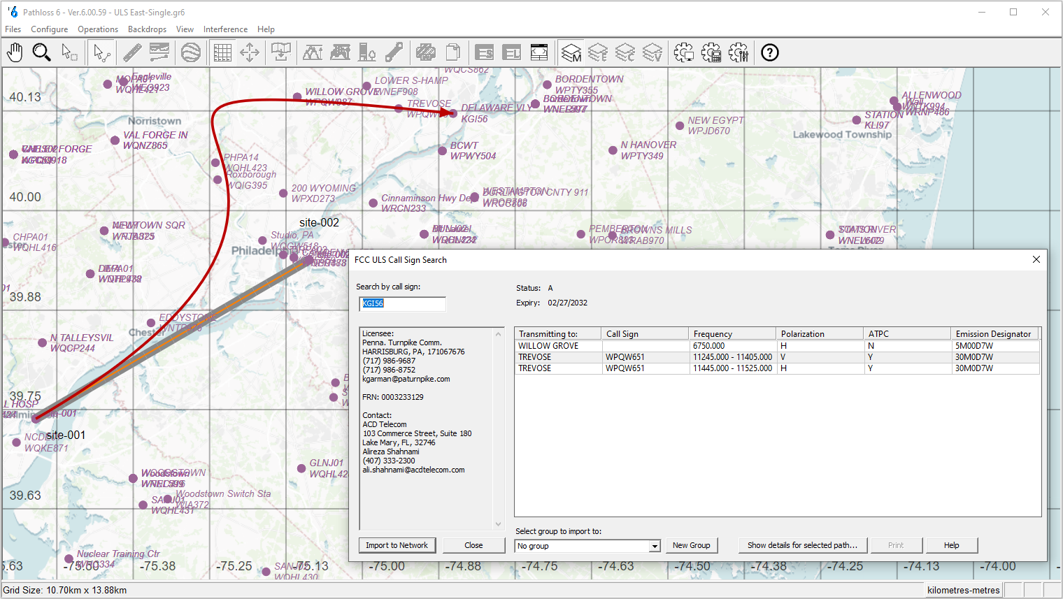
Task: Toggle the map grid display button
Action: [x=222, y=52]
